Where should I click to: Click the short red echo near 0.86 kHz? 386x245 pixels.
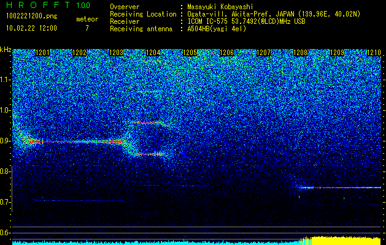148,154
